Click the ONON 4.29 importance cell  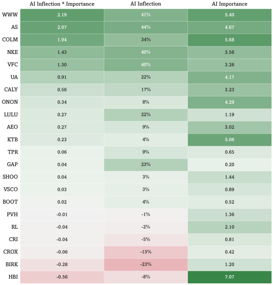tap(230, 102)
